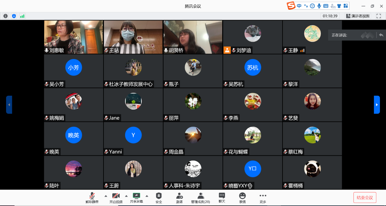Select 王站 video tile
Image resolution: width=386 pixels, height=206 pixels.
(x=133, y=37)
